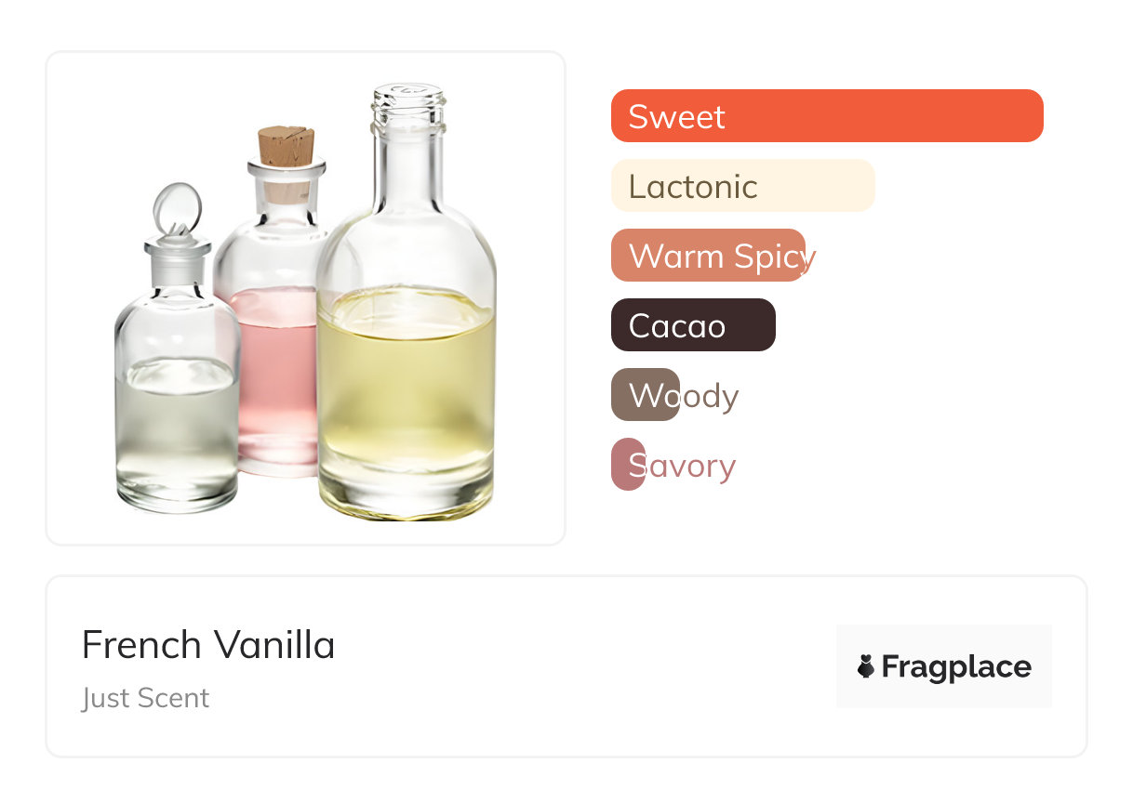Image resolution: width=1133 pixels, height=803 pixels.
Task: Click the Fragplace perfume bottle logo icon
Action: 866,666
